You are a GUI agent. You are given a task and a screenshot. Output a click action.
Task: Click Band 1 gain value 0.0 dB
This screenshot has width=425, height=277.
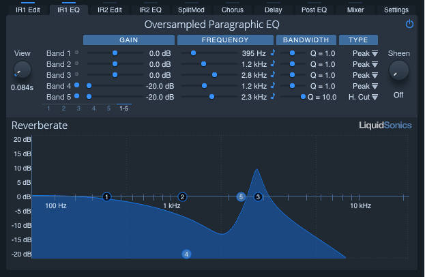pyautogui.click(x=160, y=53)
